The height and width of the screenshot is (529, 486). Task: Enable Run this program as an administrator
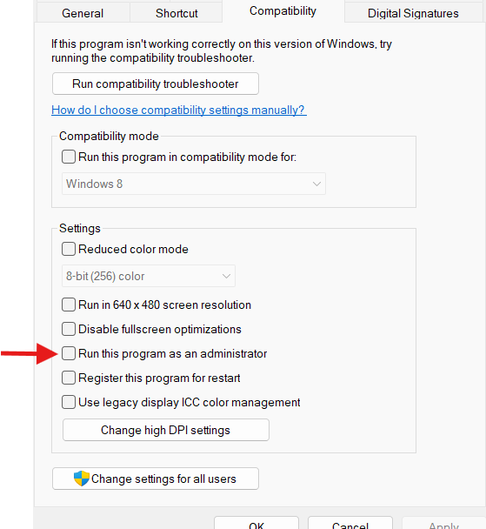coord(69,353)
